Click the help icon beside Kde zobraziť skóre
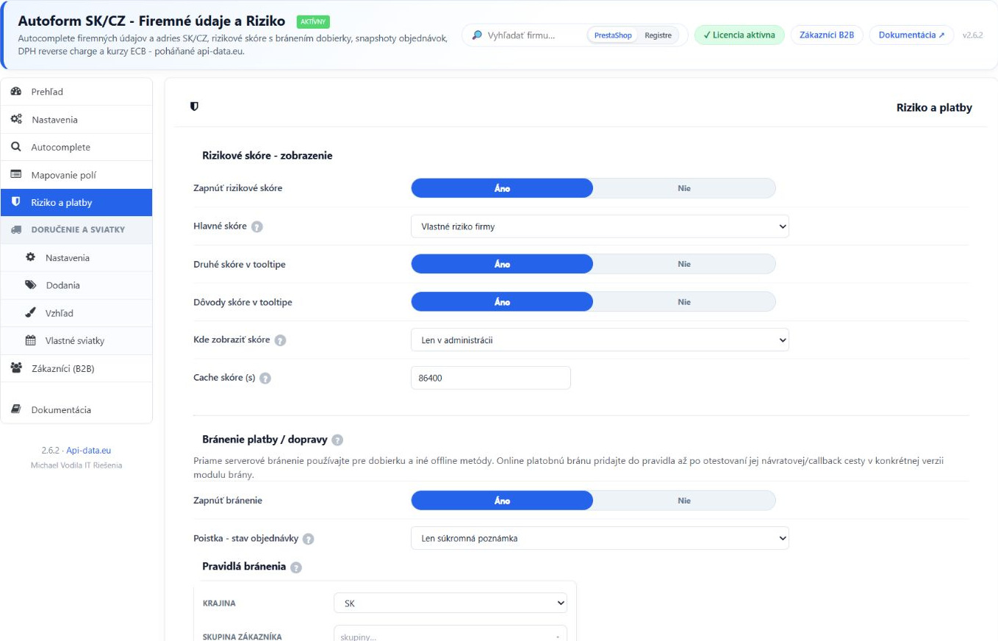The image size is (998, 641). [280, 340]
